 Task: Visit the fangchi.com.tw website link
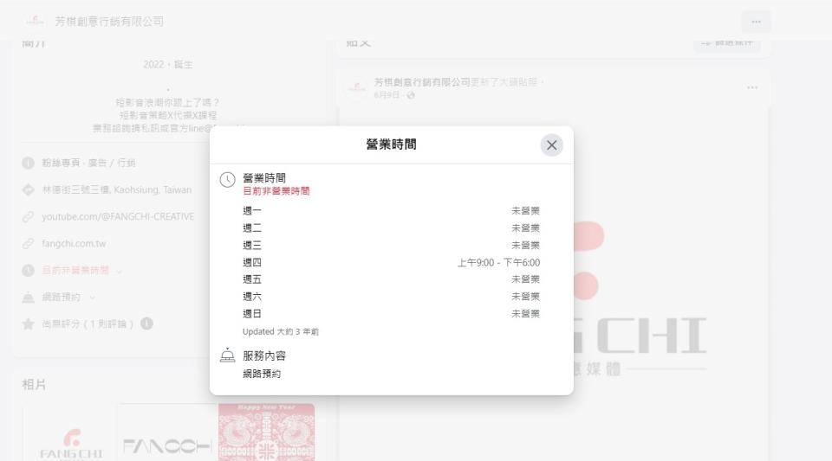coord(74,244)
